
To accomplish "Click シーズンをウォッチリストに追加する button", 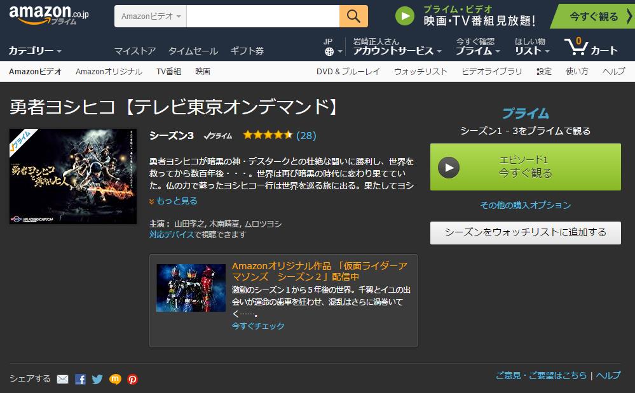I will click(525, 232).
